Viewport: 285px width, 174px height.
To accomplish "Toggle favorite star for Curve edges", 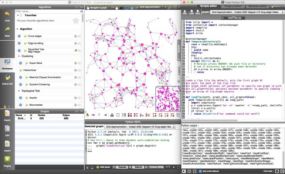I will pos(79,36).
